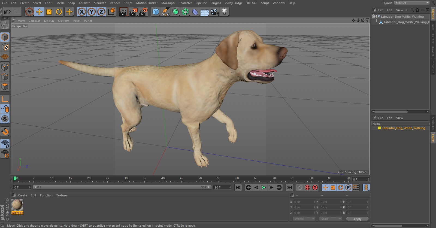Open the File menu

point(5,3)
